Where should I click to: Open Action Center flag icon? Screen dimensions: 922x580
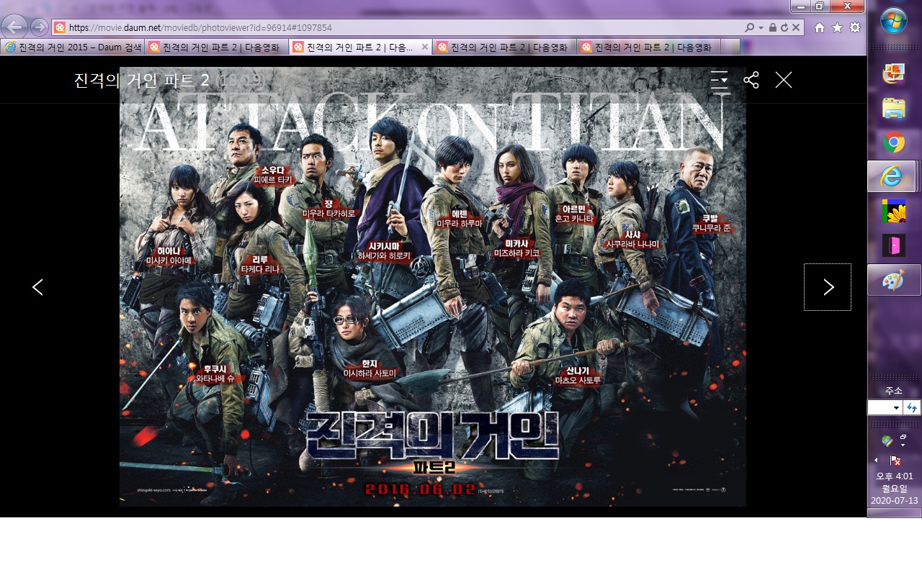895,460
